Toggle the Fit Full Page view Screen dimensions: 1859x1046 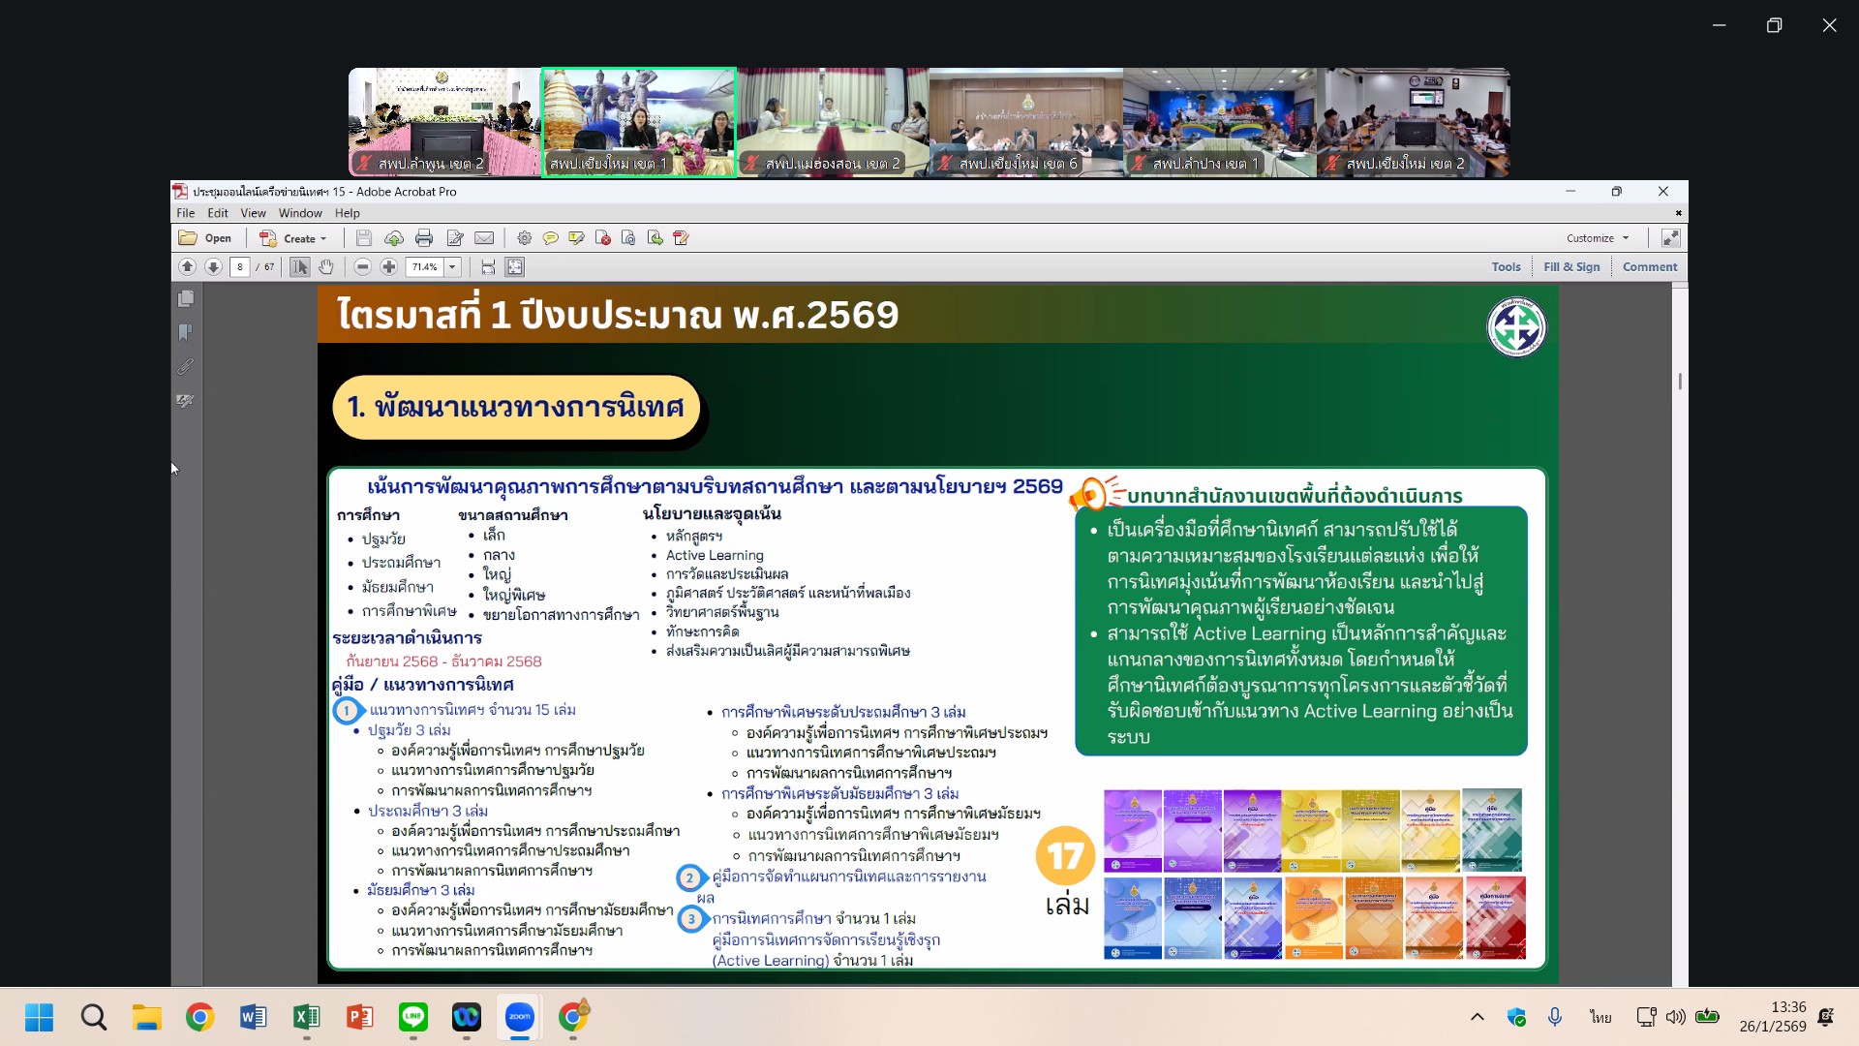point(515,267)
